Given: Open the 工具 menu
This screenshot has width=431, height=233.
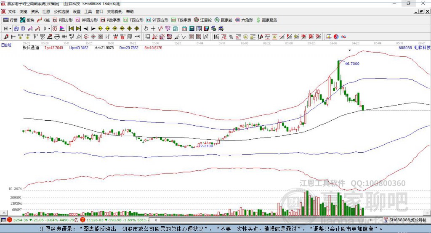Looking at the screenshot, I should click(88, 11).
